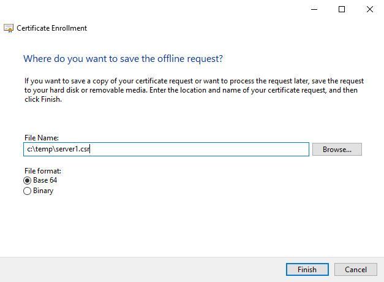Click the Certificate Enrollment wizard icon
The image size is (384, 282).
click(x=9, y=28)
